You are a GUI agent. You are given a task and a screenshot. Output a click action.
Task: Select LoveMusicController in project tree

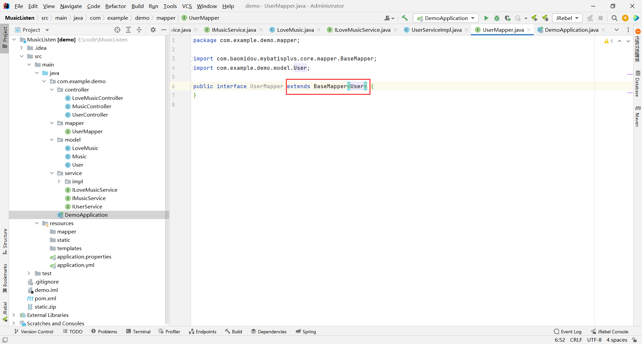[94, 98]
